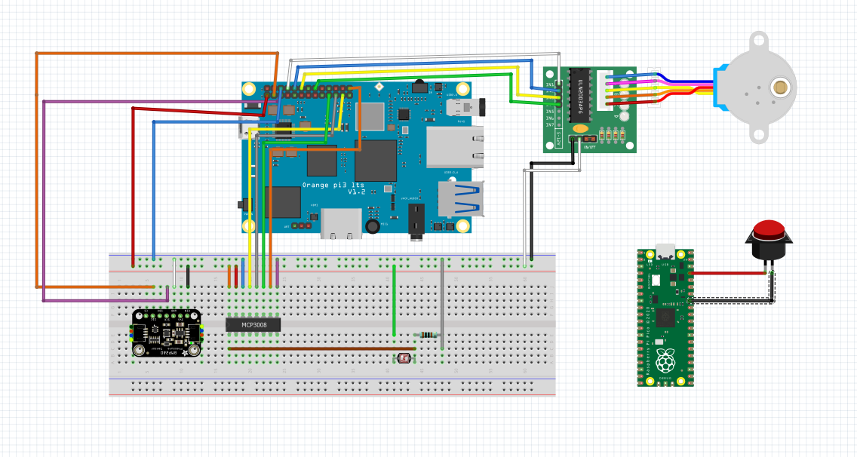
Task: Select the tall gray vertical jumper on breadboard
Action: tap(442, 304)
